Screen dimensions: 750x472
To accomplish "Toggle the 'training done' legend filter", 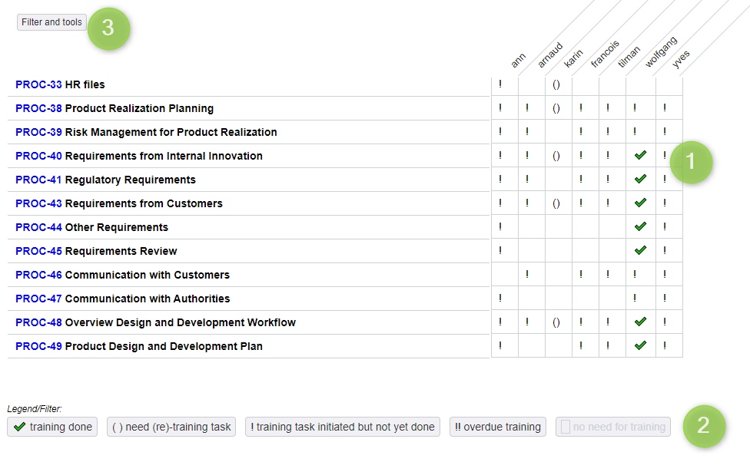I will [x=52, y=427].
